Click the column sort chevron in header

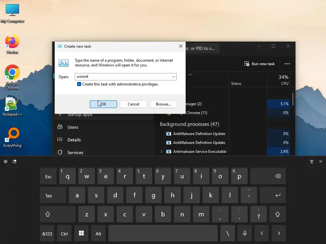point(190,75)
